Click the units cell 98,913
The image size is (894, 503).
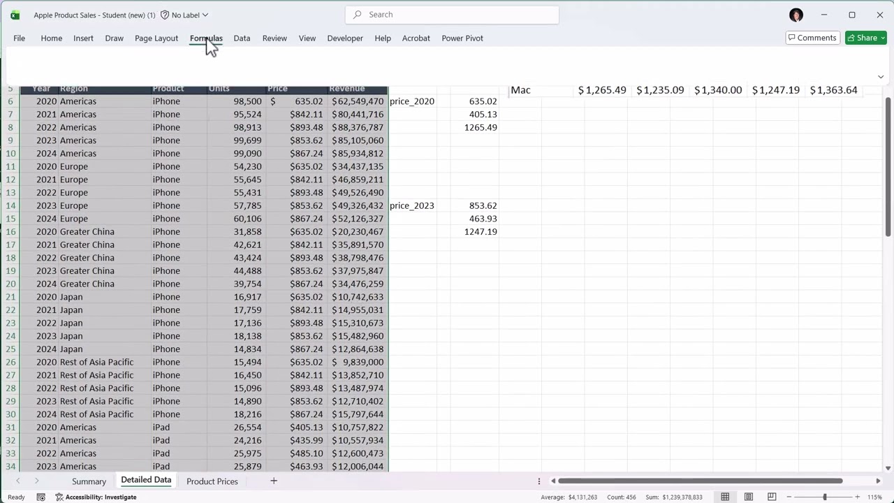(236, 127)
